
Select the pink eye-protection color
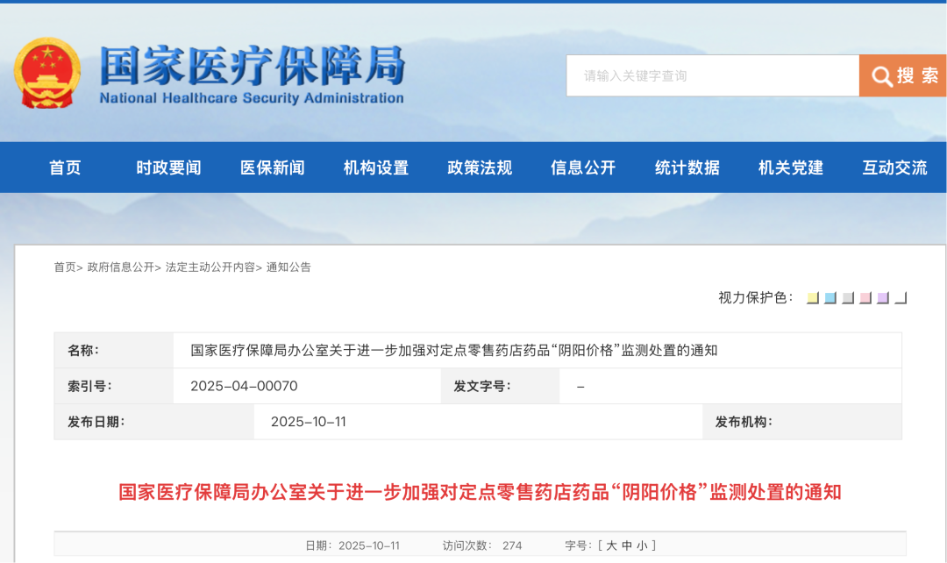[x=865, y=298]
